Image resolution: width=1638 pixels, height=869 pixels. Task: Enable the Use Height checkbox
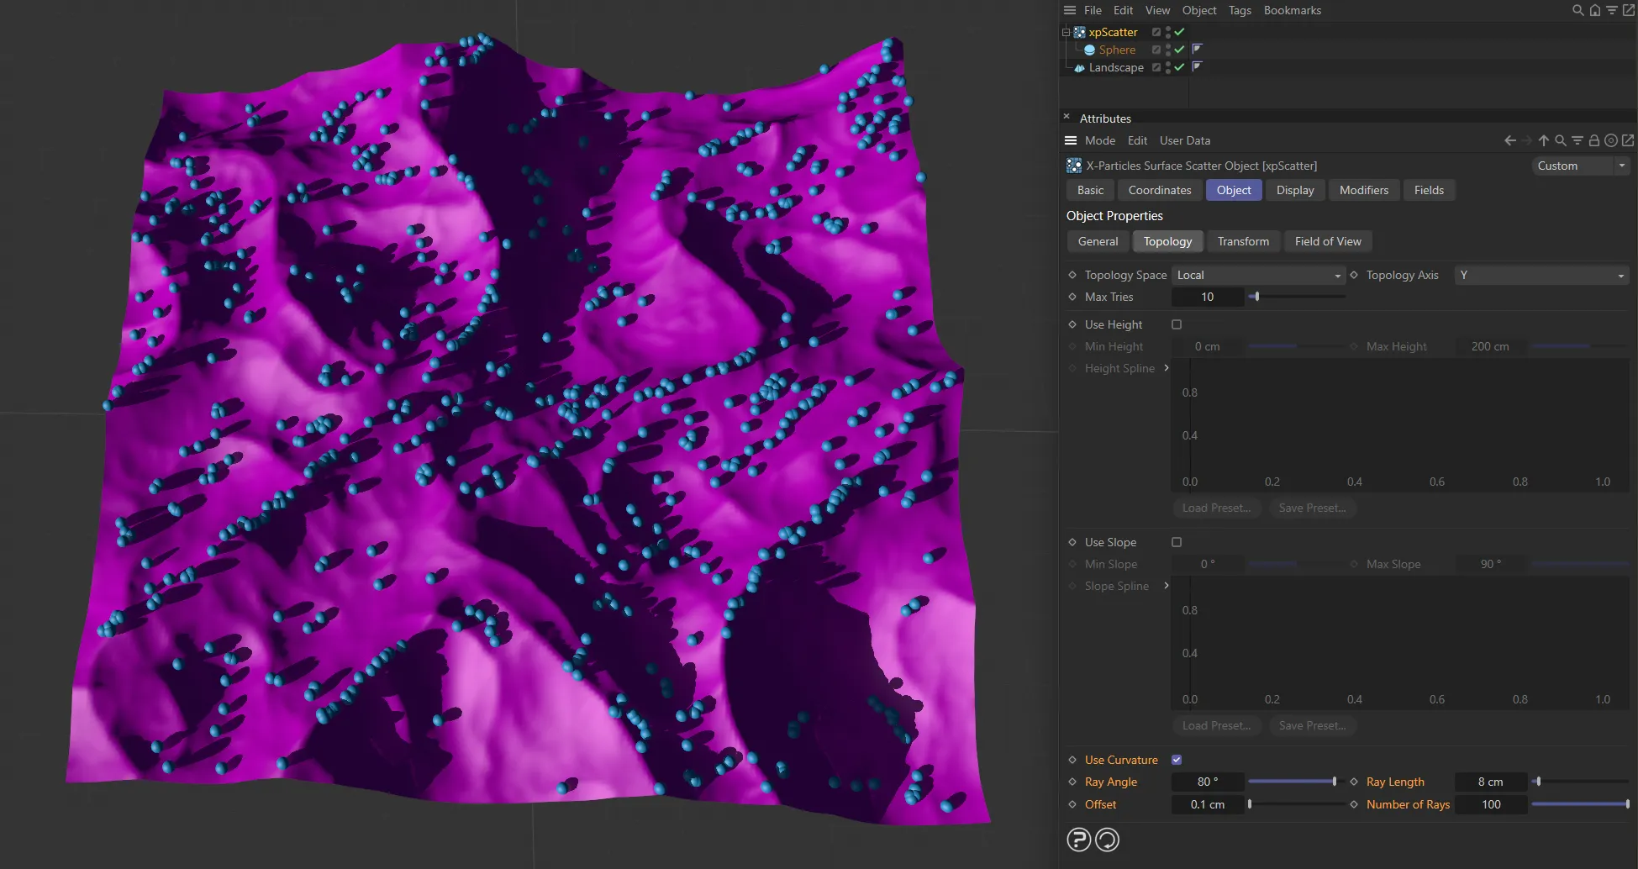click(x=1176, y=324)
